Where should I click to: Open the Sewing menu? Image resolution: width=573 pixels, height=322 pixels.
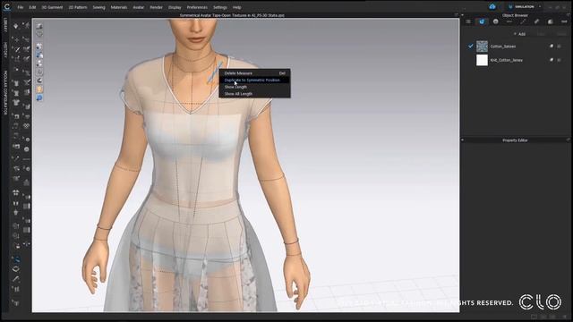98,7
